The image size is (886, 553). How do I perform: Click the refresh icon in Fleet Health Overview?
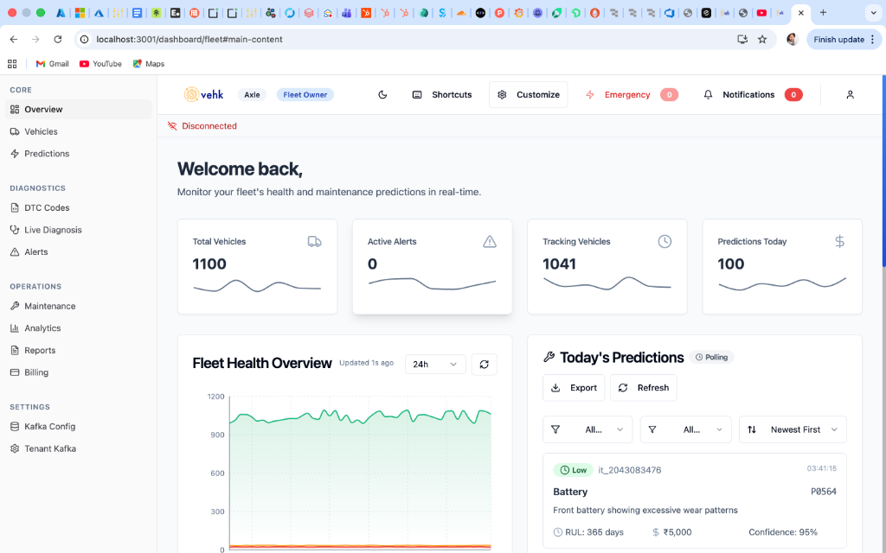point(484,364)
